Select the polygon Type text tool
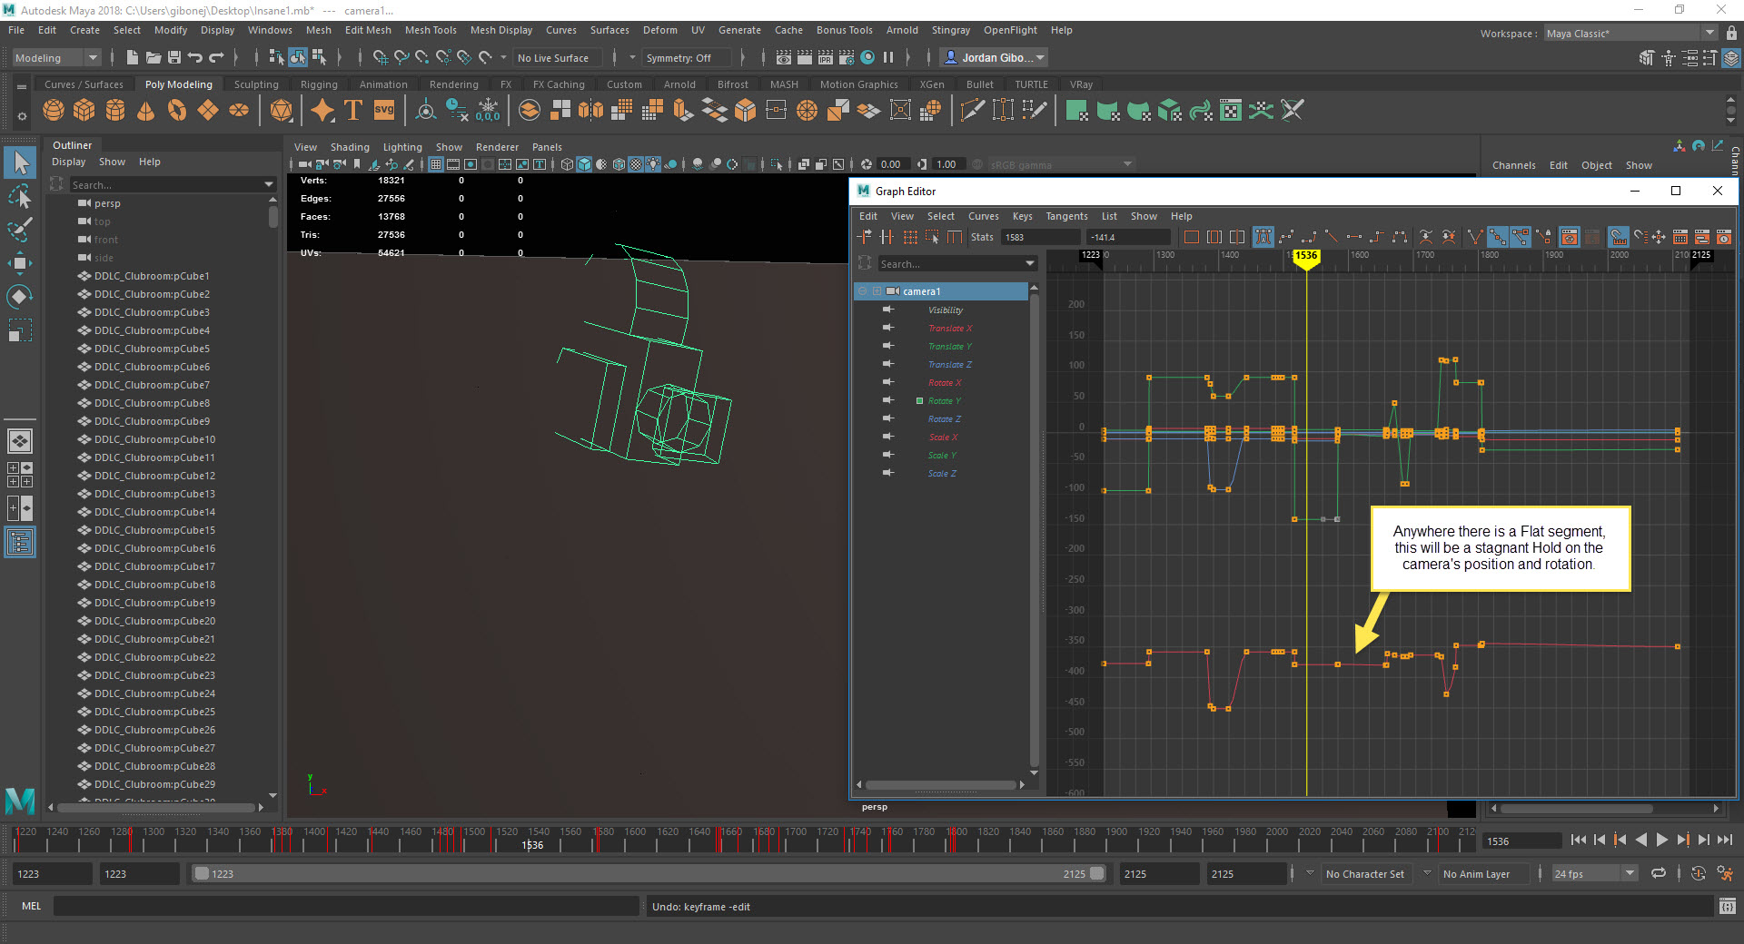The image size is (1744, 944). [x=353, y=111]
